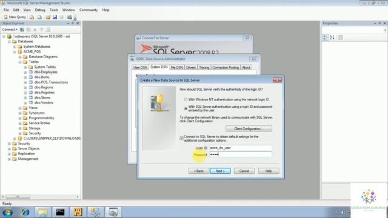This screenshot has width=388, height=218.
Task: Click the Programmability folder icon
Action: click(x=25, y=118)
